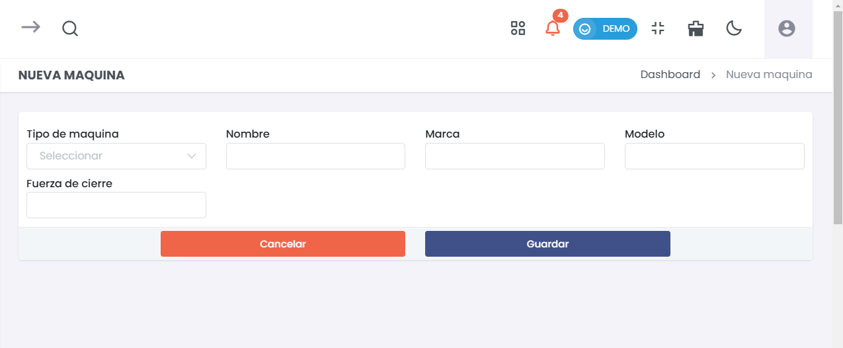Open the user profile avatar
This screenshot has height=348, width=843.
click(787, 28)
